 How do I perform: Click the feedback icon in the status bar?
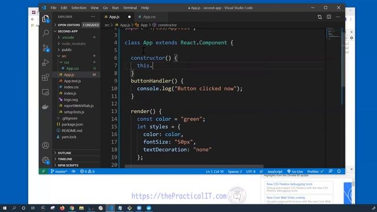(330, 171)
